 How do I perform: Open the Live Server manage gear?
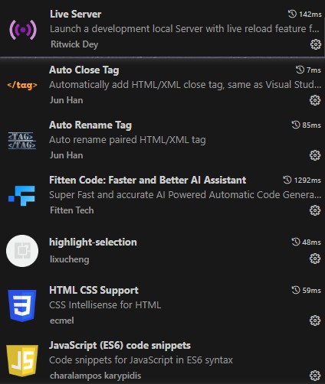(316, 44)
